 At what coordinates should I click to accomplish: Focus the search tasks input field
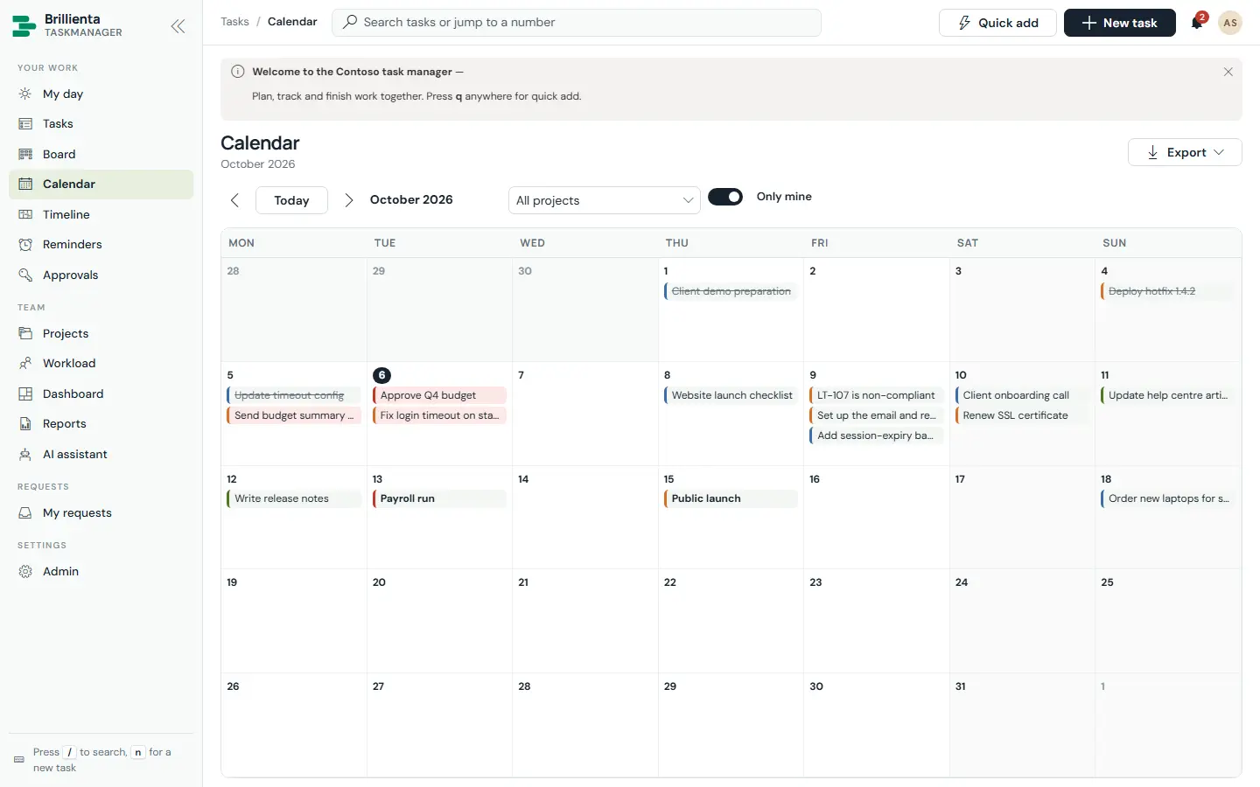(x=577, y=23)
